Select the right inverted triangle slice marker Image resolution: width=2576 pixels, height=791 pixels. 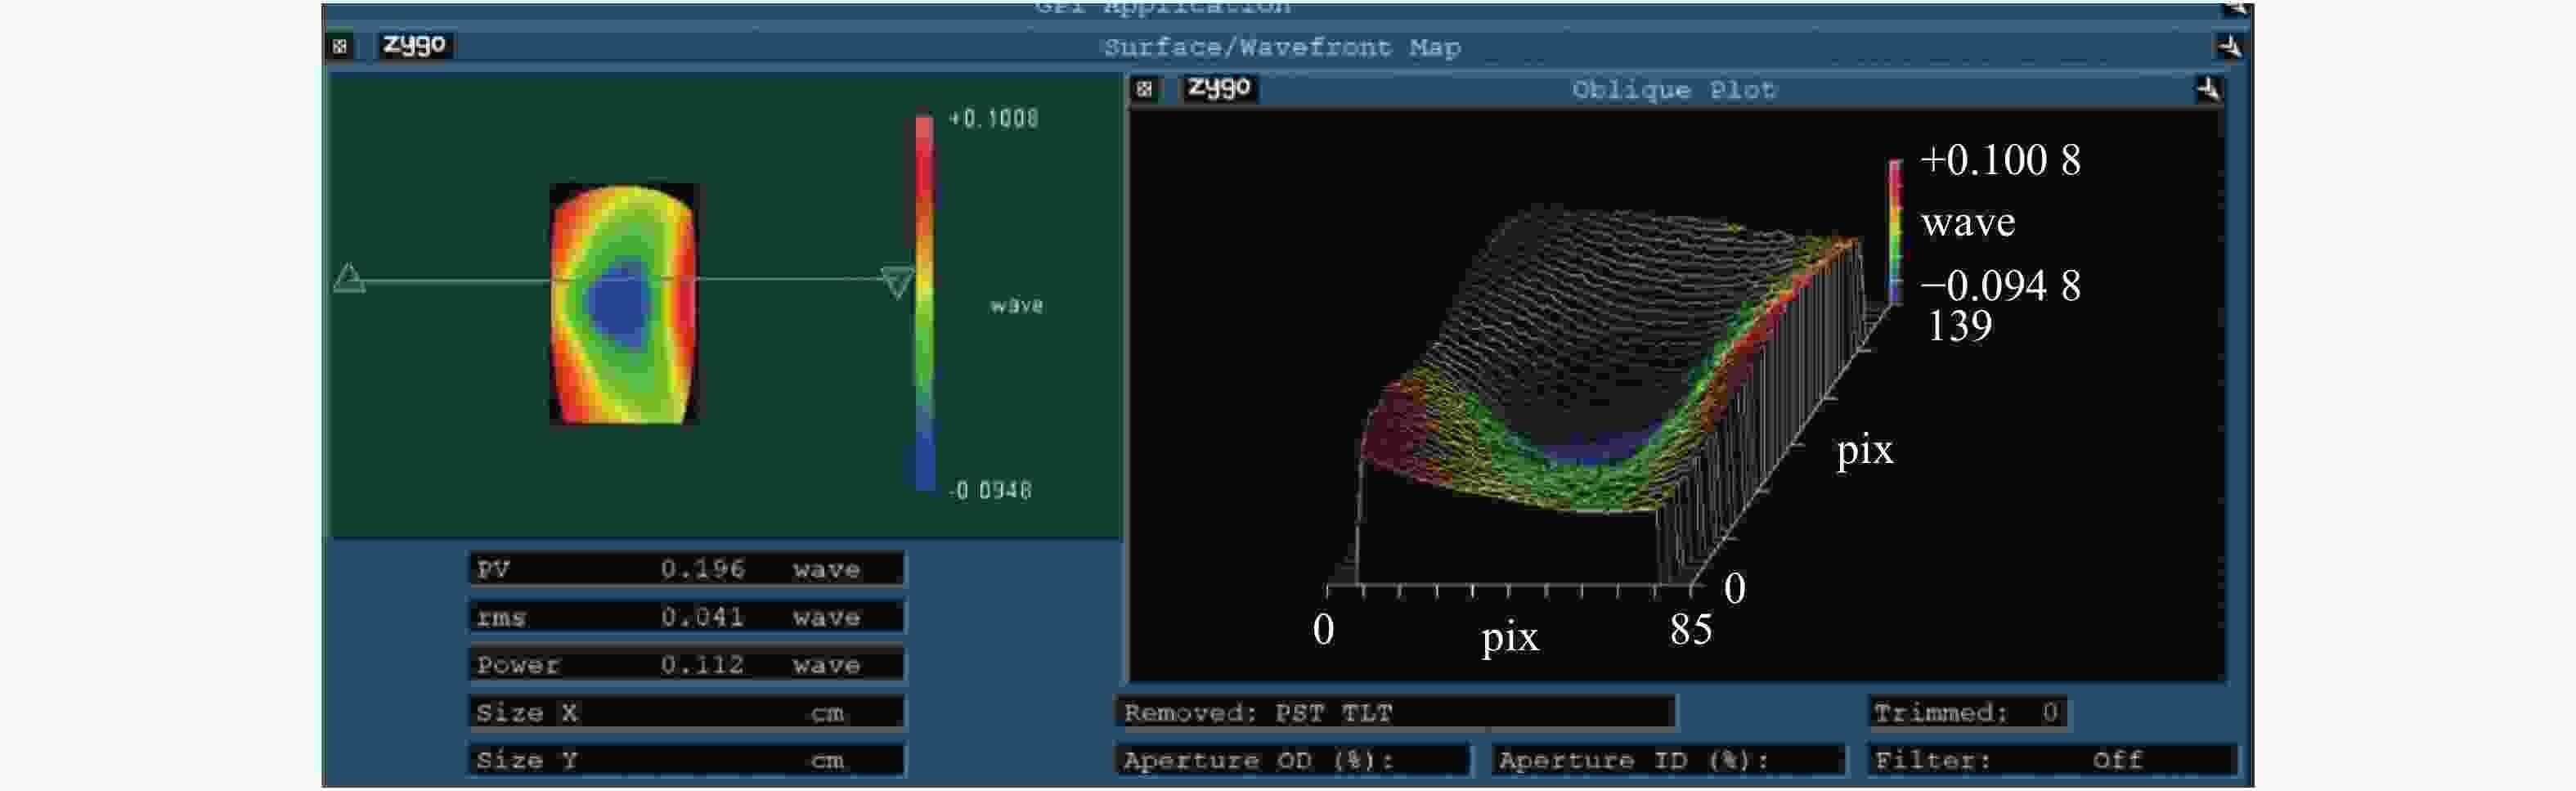click(x=897, y=282)
